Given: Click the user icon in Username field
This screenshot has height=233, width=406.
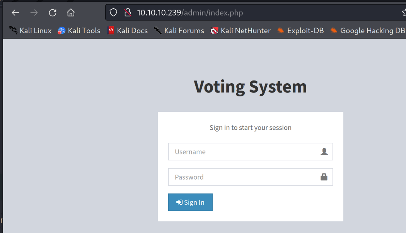Looking at the screenshot, I should coord(324,152).
